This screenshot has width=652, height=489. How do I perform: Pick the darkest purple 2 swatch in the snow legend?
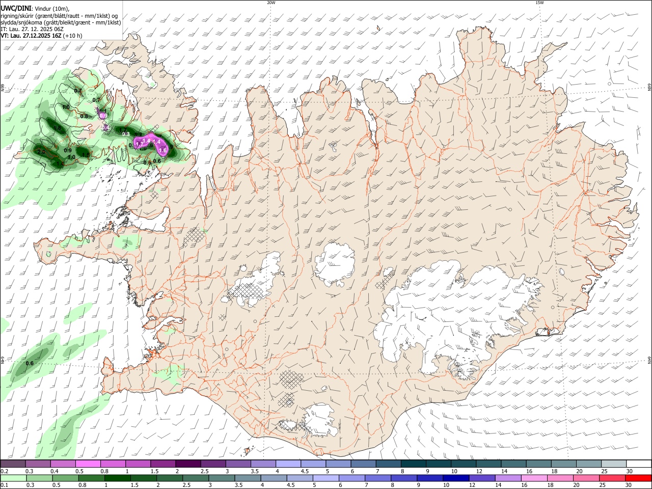188,464
